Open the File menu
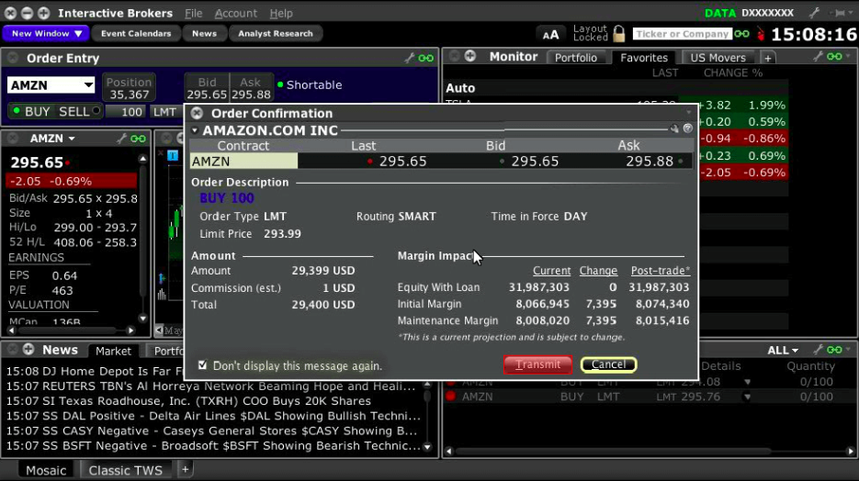 coord(193,13)
